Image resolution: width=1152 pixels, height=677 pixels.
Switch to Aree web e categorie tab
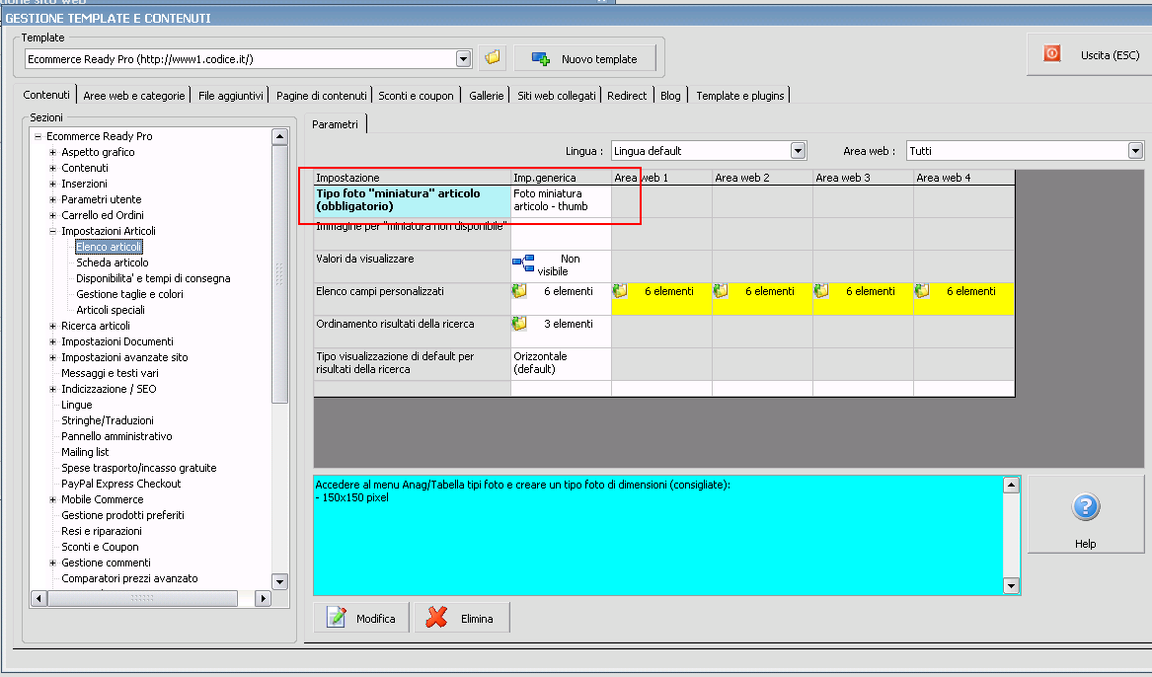133,96
